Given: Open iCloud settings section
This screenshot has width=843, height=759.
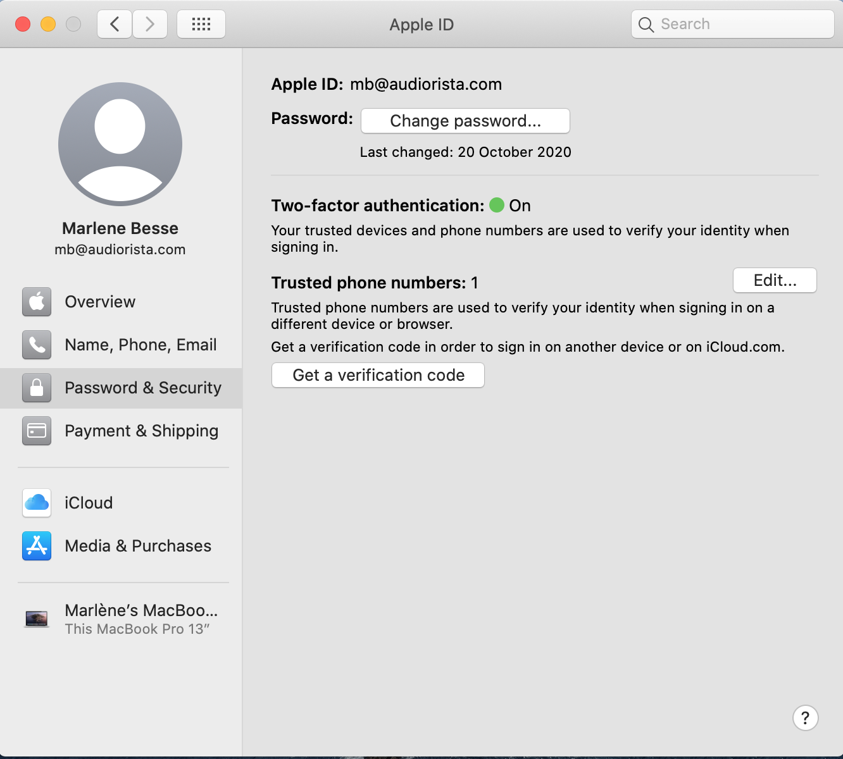Looking at the screenshot, I should pyautogui.click(x=121, y=503).
